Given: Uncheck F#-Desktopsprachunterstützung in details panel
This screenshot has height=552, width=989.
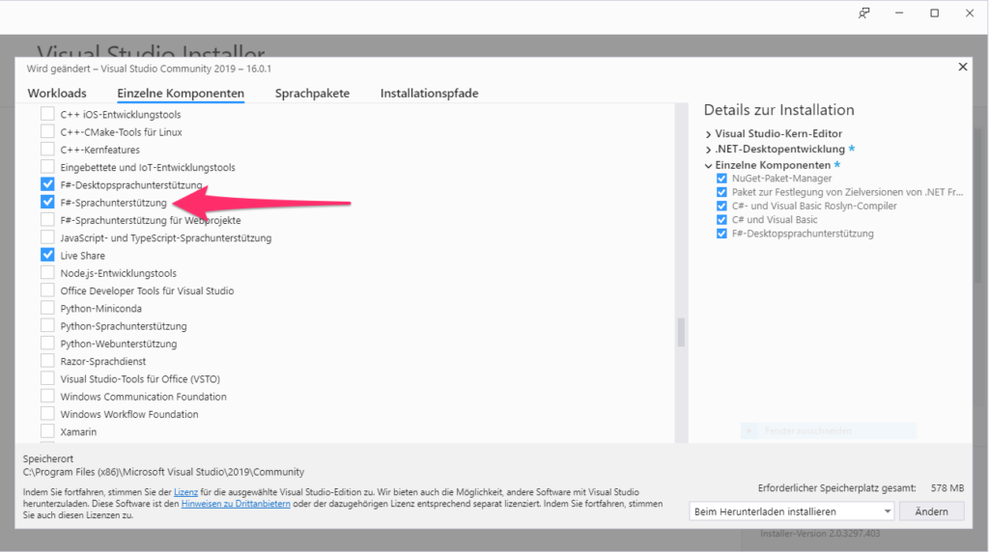Looking at the screenshot, I should point(721,234).
